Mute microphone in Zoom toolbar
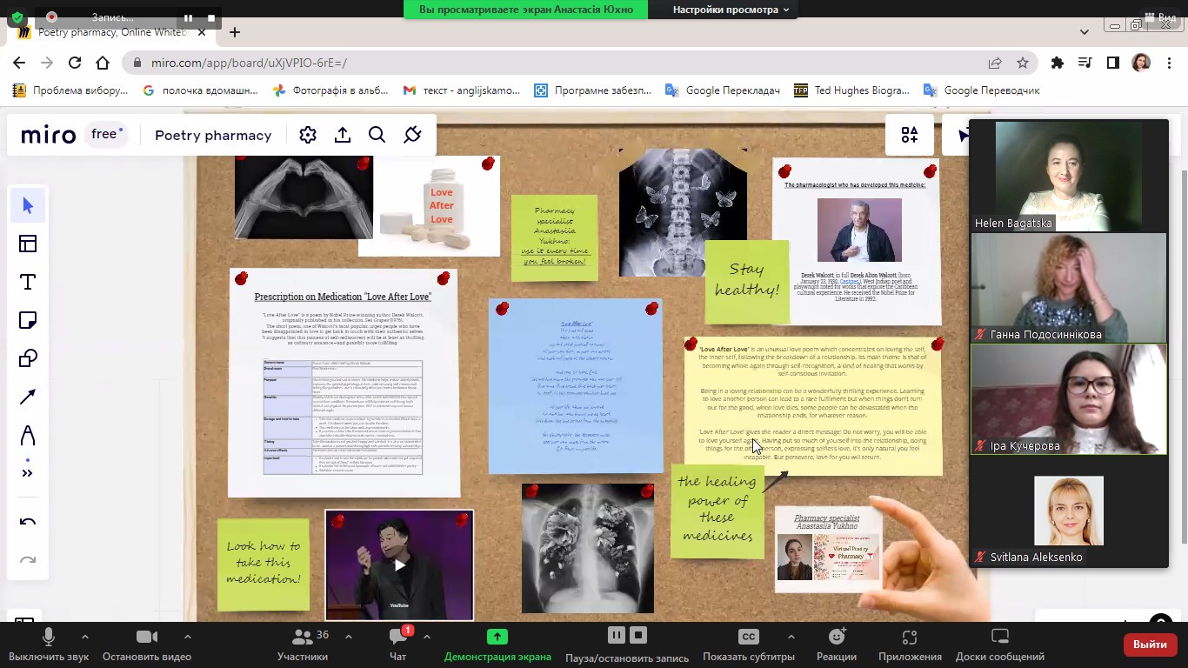Viewport: 1188px width, 668px height. tap(49, 644)
